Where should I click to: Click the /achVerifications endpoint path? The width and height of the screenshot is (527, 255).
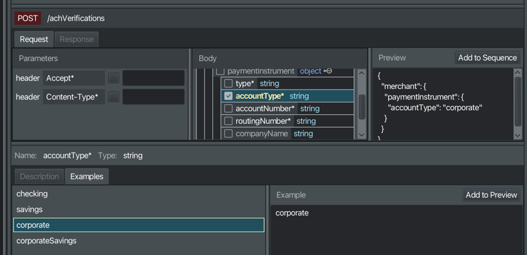[76, 18]
